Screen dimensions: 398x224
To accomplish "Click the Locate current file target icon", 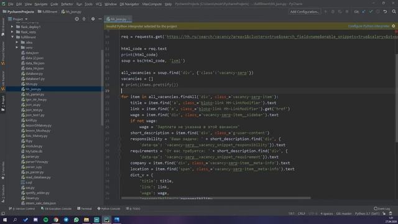I will point(76,19).
